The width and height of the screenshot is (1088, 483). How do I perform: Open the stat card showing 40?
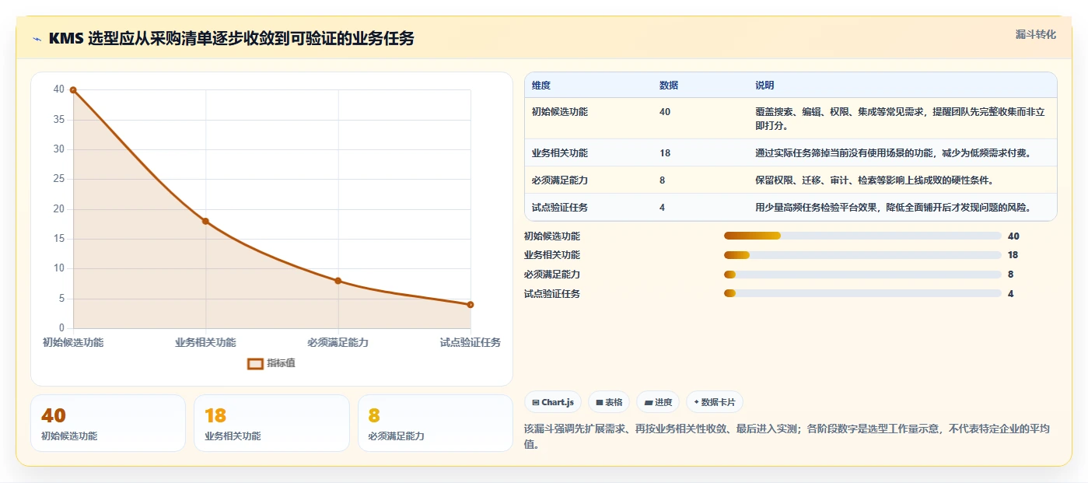(x=108, y=423)
